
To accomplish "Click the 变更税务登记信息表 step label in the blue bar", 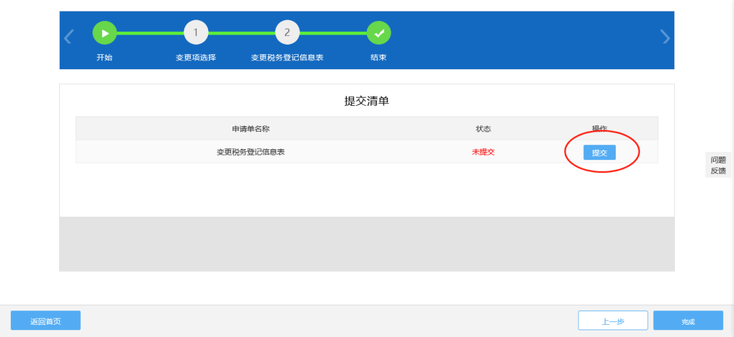I will pyautogui.click(x=287, y=58).
